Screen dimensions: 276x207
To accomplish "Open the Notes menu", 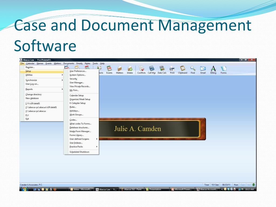I will click(x=88, y=63).
